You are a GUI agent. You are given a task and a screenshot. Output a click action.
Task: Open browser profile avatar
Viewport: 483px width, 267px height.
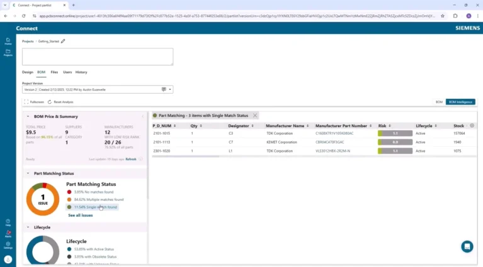point(469,16)
